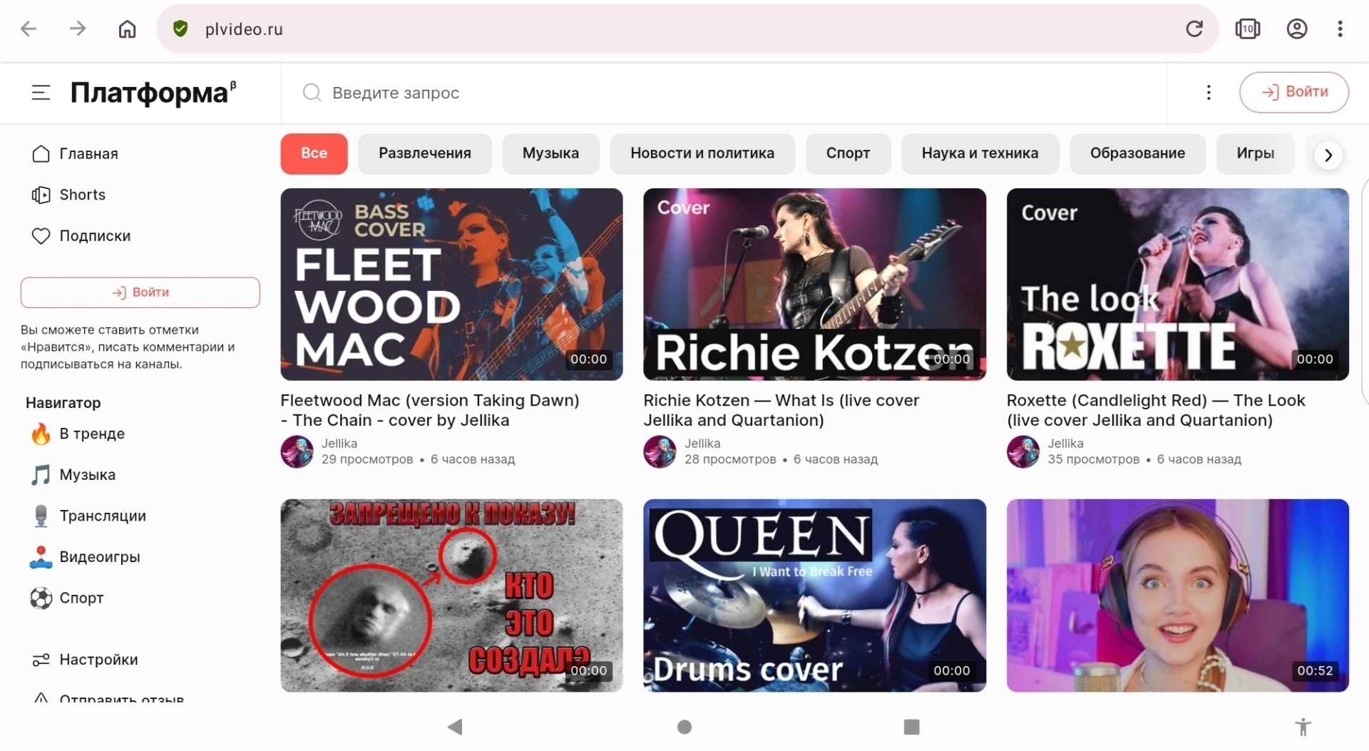
Task: Click the plvideo.ru address bar
Action: (245, 29)
